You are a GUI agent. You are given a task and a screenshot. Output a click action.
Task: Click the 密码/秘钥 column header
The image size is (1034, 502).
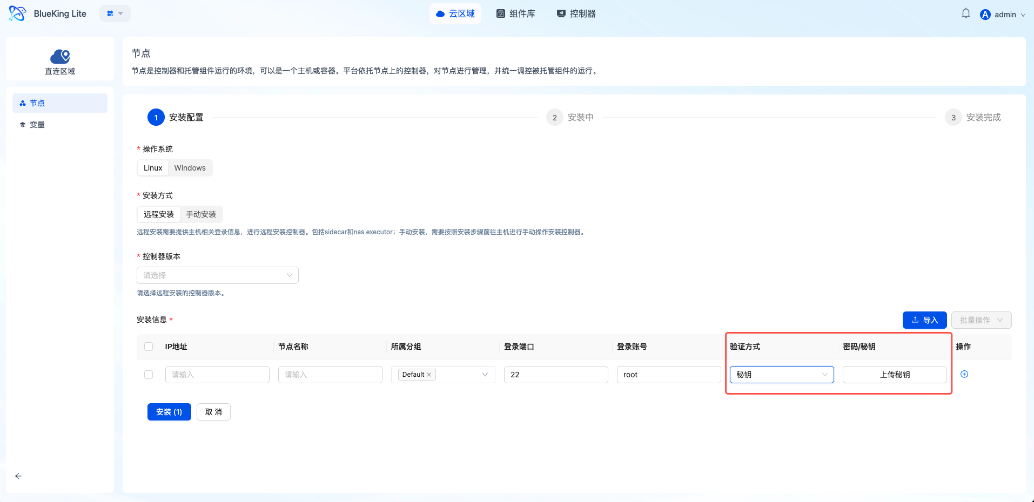(859, 347)
